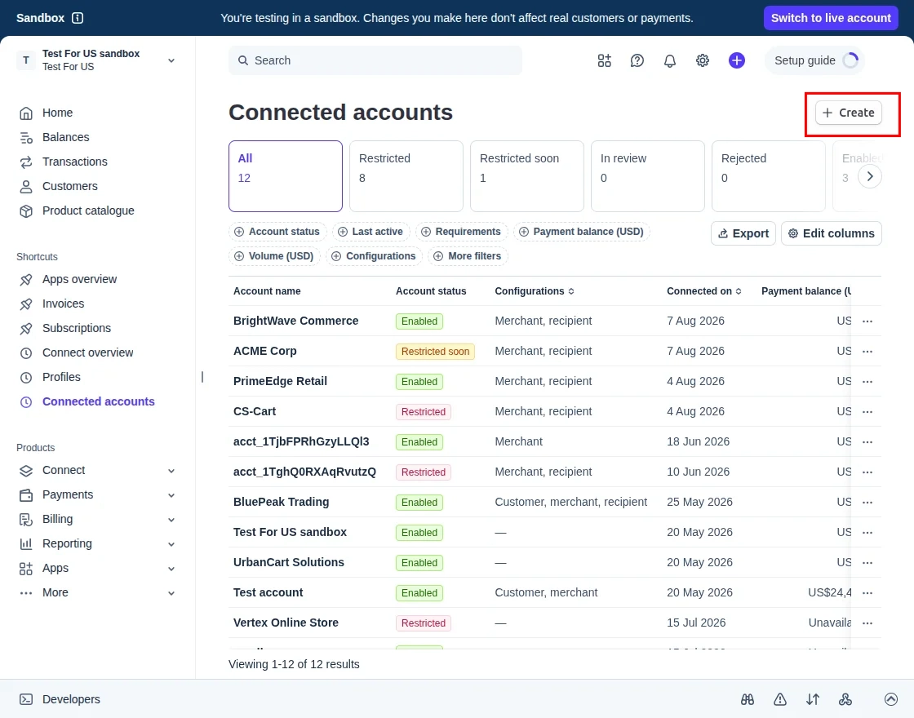Open the Setup guide

coord(814,60)
